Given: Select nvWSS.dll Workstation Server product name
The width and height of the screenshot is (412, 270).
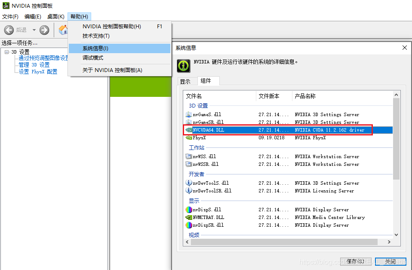Looking at the screenshot, I should (x=327, y=156).
